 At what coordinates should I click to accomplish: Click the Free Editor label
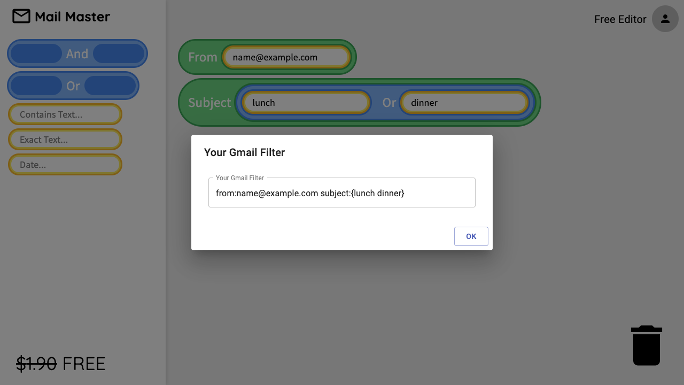(x=620, y=19)
